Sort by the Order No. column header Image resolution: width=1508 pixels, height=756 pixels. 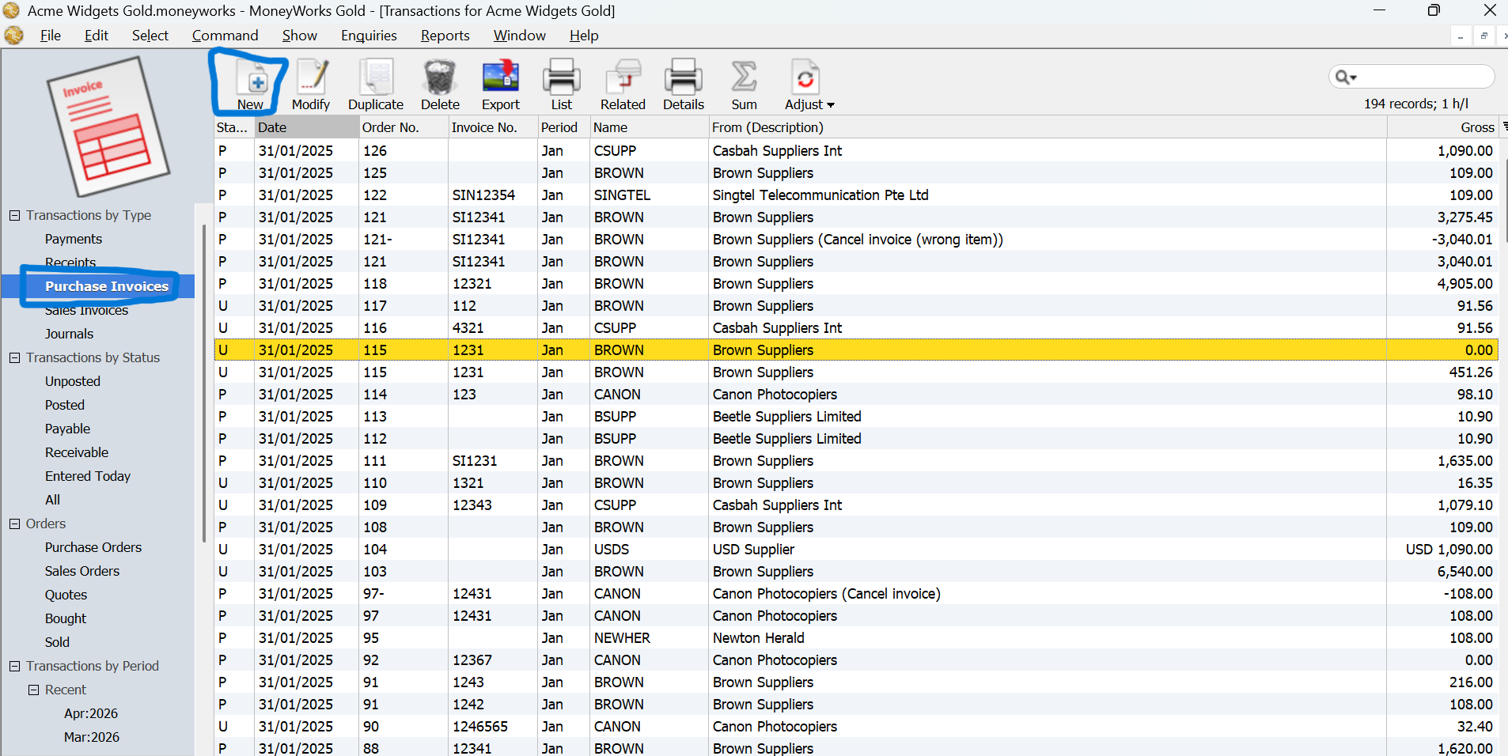(x=404, y=127)
